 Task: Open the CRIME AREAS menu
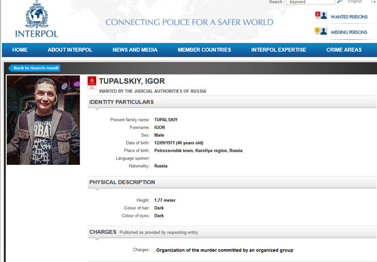click(344, 50)
